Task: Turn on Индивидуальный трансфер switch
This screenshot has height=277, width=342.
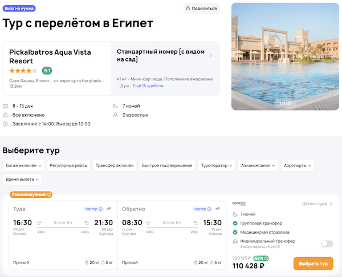Action: click(x=327, y=244)
